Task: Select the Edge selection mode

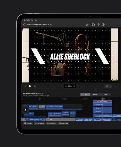Action: (x=105, y=95)
